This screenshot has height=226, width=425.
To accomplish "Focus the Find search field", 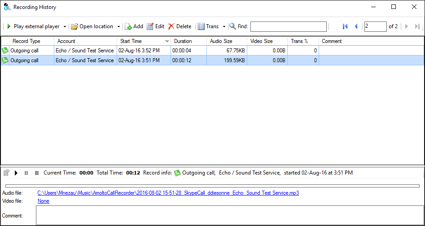I will pyautogui.click(x=289, y=26).
